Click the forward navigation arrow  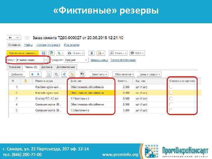[17, 38]
